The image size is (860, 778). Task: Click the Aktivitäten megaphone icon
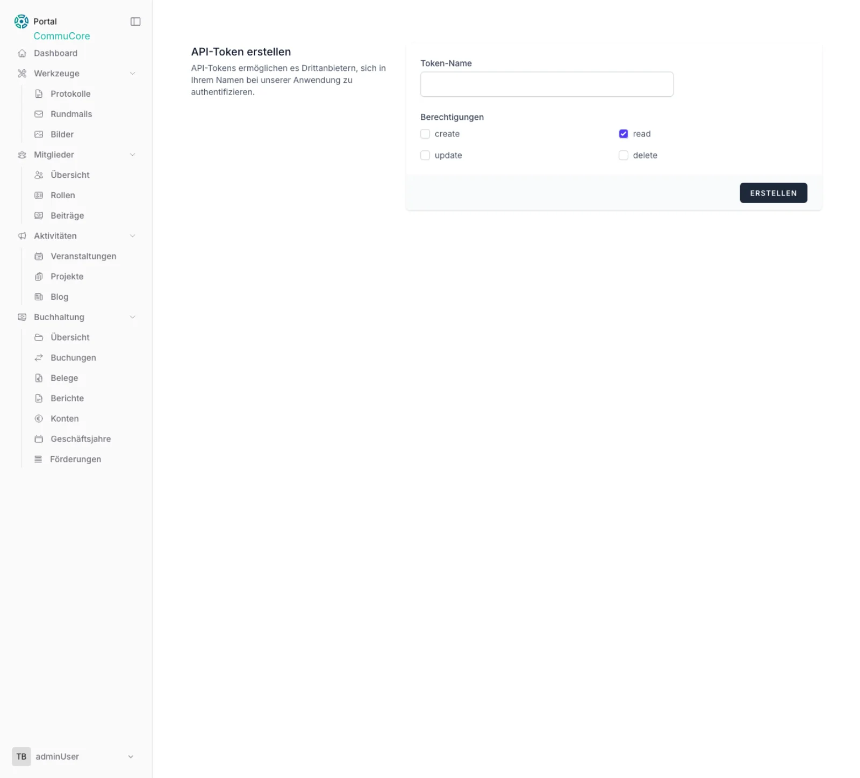22,236
